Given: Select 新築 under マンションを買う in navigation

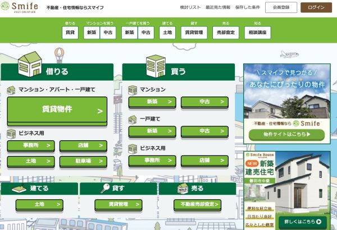Looking at the screenshot, I should coord(92,33).
